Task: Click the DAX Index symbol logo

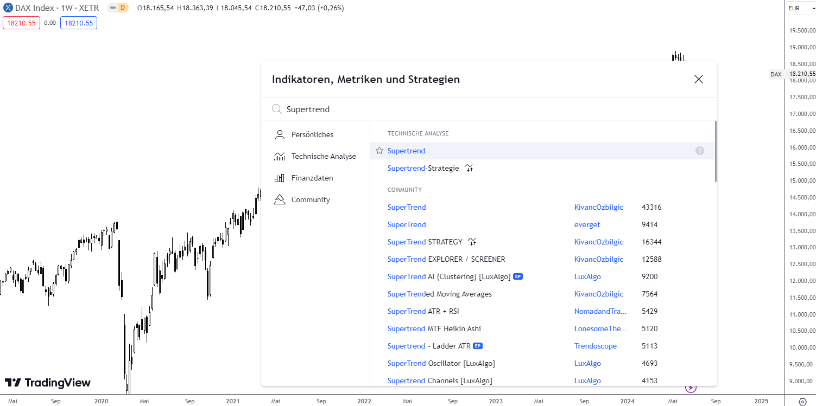Action: [8, 8]
